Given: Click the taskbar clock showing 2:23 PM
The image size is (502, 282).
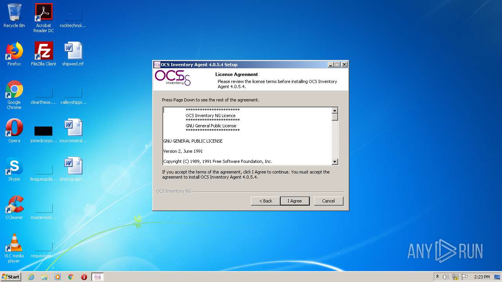Looking at the screenshot, I should 482,277.
